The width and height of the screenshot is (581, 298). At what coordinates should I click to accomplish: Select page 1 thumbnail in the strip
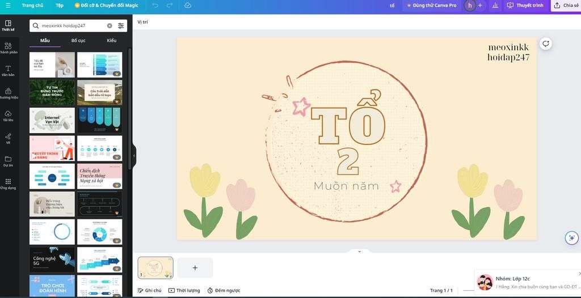(x=155, y=267)
